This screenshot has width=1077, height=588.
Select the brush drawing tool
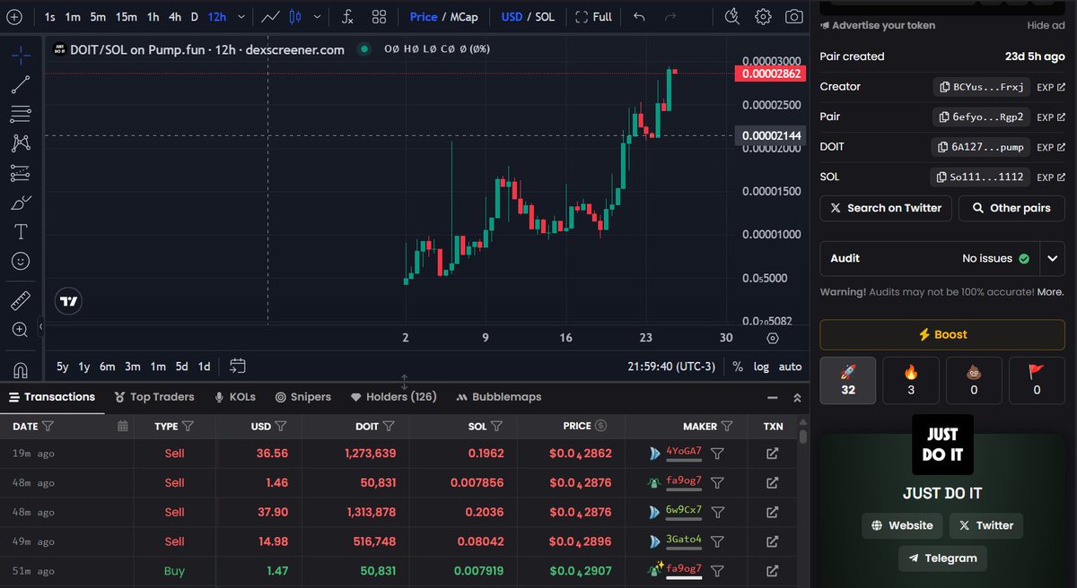(21, 203)
